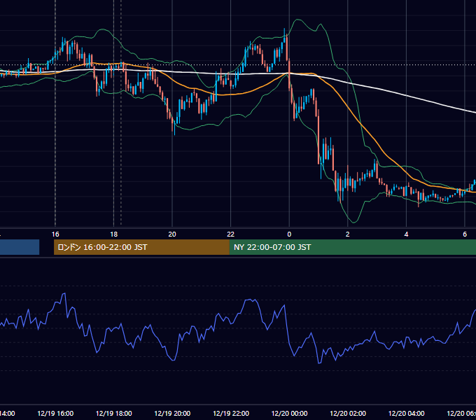Select the "0" midnight label on upper axis
This screenshot has width=476, height=420.
[x=289, y=234]
